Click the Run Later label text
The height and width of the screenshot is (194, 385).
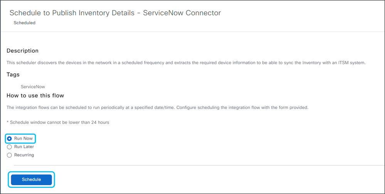click(24, 147)
